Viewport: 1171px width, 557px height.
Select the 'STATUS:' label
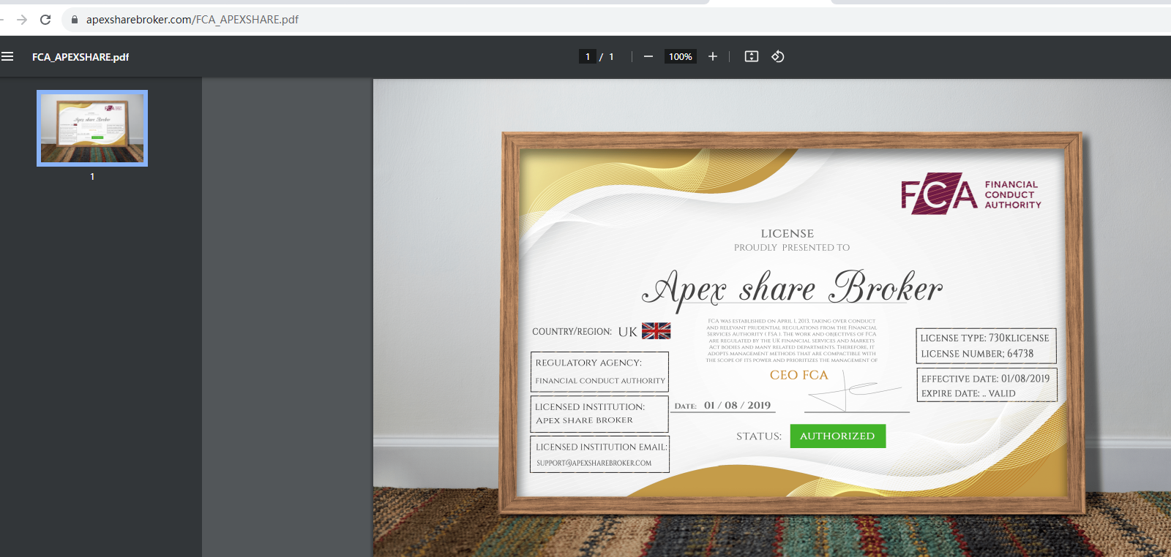point(759,436)
